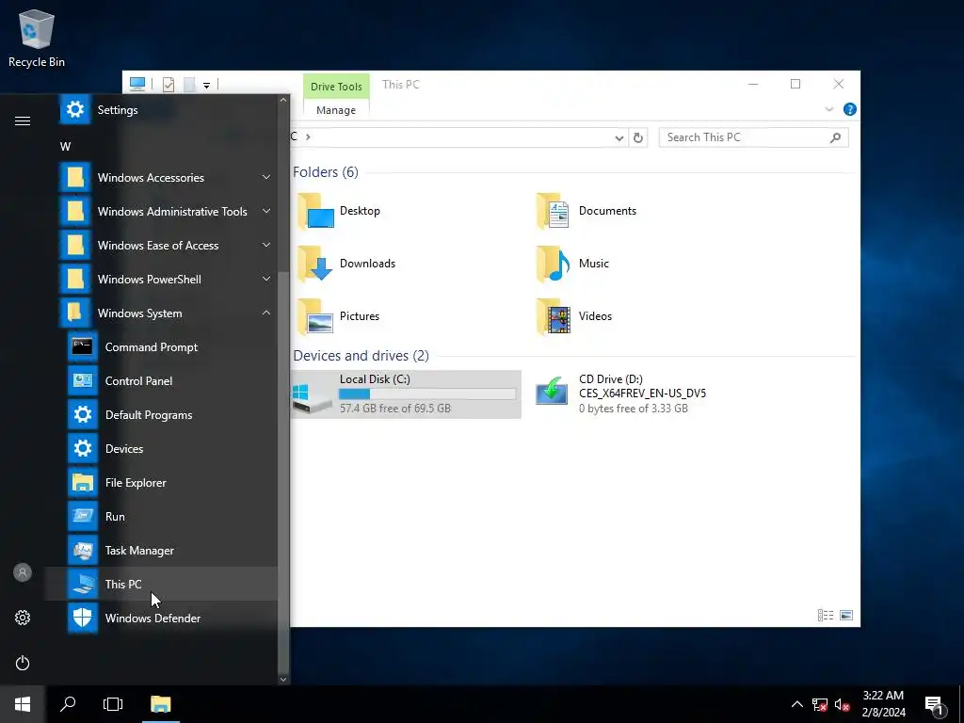Click File Explorer taskbar icon
Image resolution: width=964 pixels, height=723 pixels.
pos(160,704)
